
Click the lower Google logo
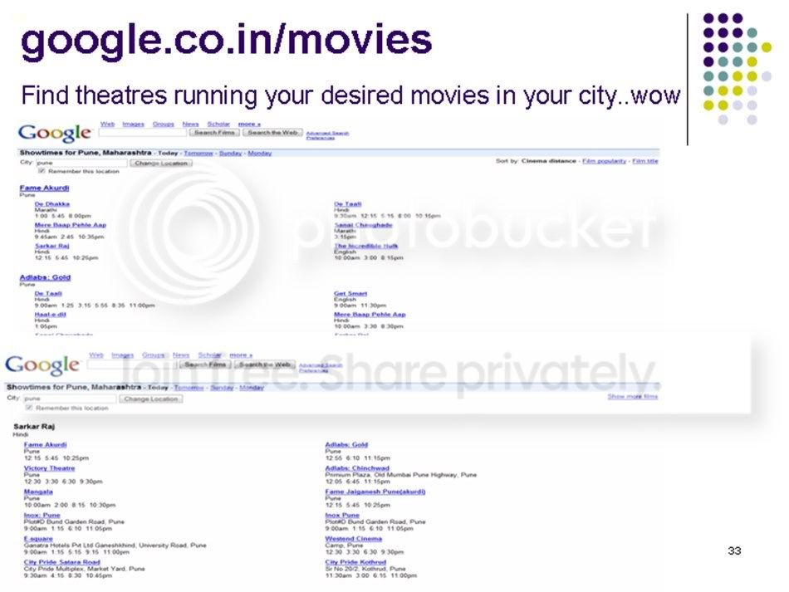[42, 365]
